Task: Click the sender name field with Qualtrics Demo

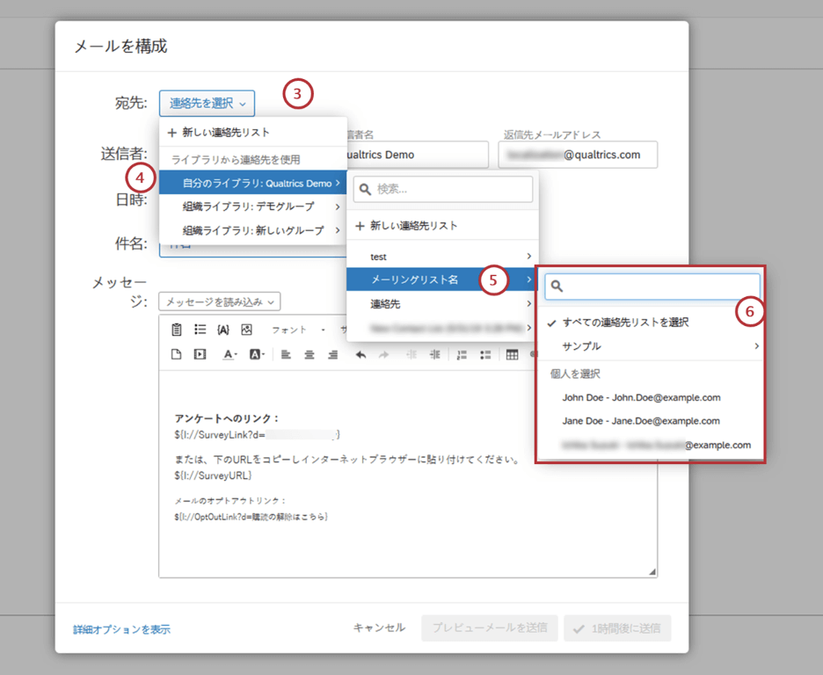Action: (418, 155)
